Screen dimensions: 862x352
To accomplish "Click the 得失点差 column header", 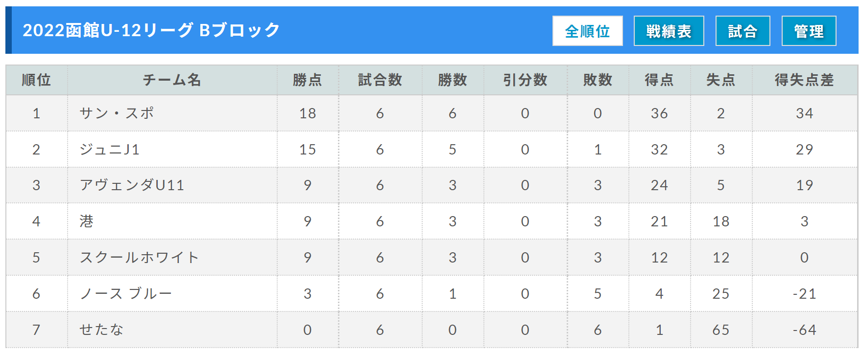I will (x=804, y=80).
